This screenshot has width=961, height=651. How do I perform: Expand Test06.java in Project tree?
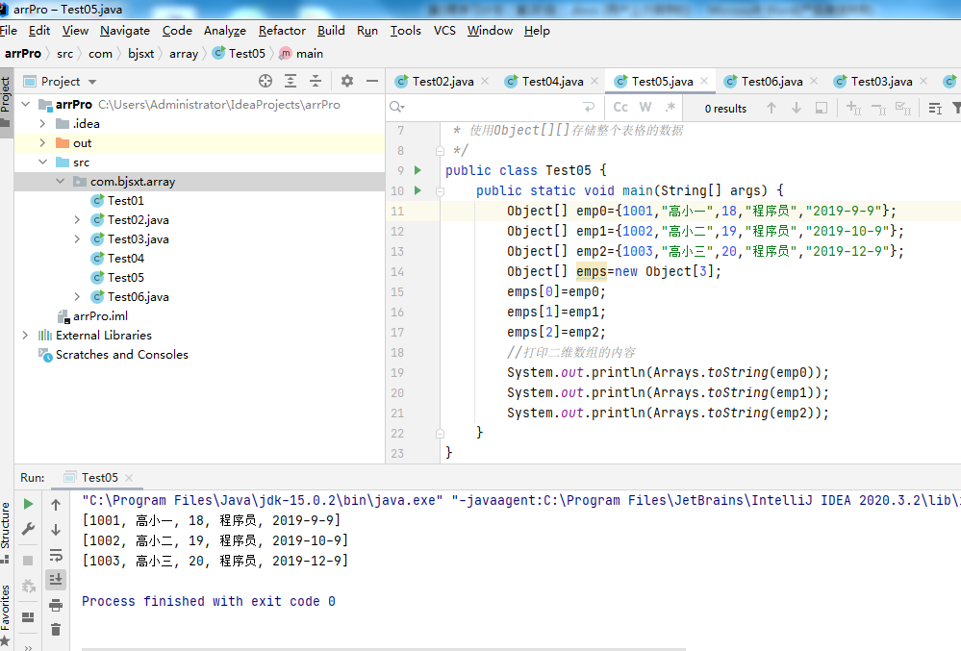pyautogui.click(x=77, y=297)
